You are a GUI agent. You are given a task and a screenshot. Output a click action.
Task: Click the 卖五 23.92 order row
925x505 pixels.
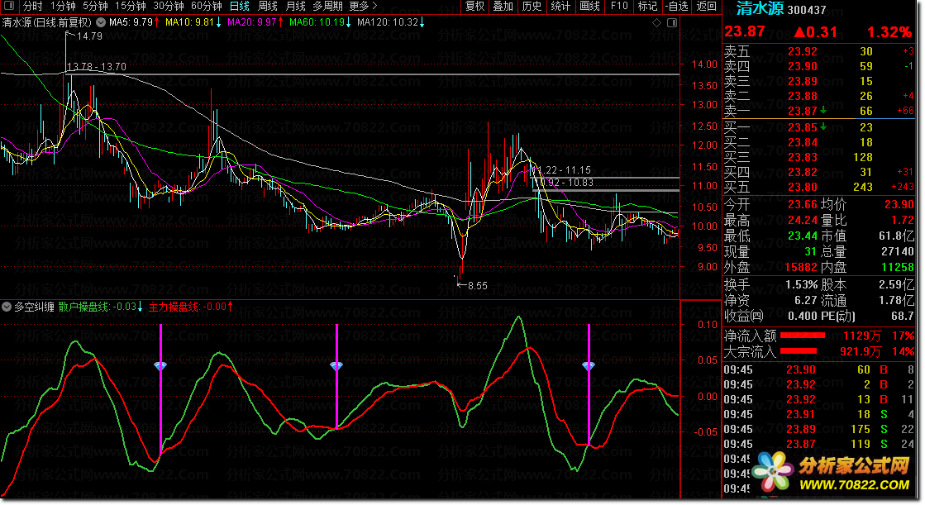pyautogui.click(x=819, y=52)
